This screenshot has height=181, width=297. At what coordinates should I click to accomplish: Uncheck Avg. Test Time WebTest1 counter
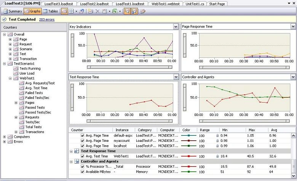coord(82,156)
